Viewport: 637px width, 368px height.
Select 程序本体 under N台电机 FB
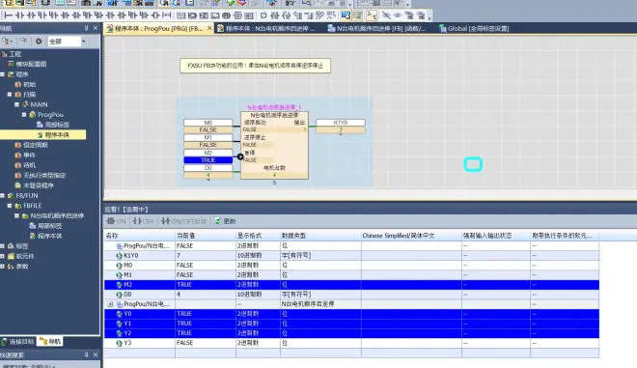[49, 236]
